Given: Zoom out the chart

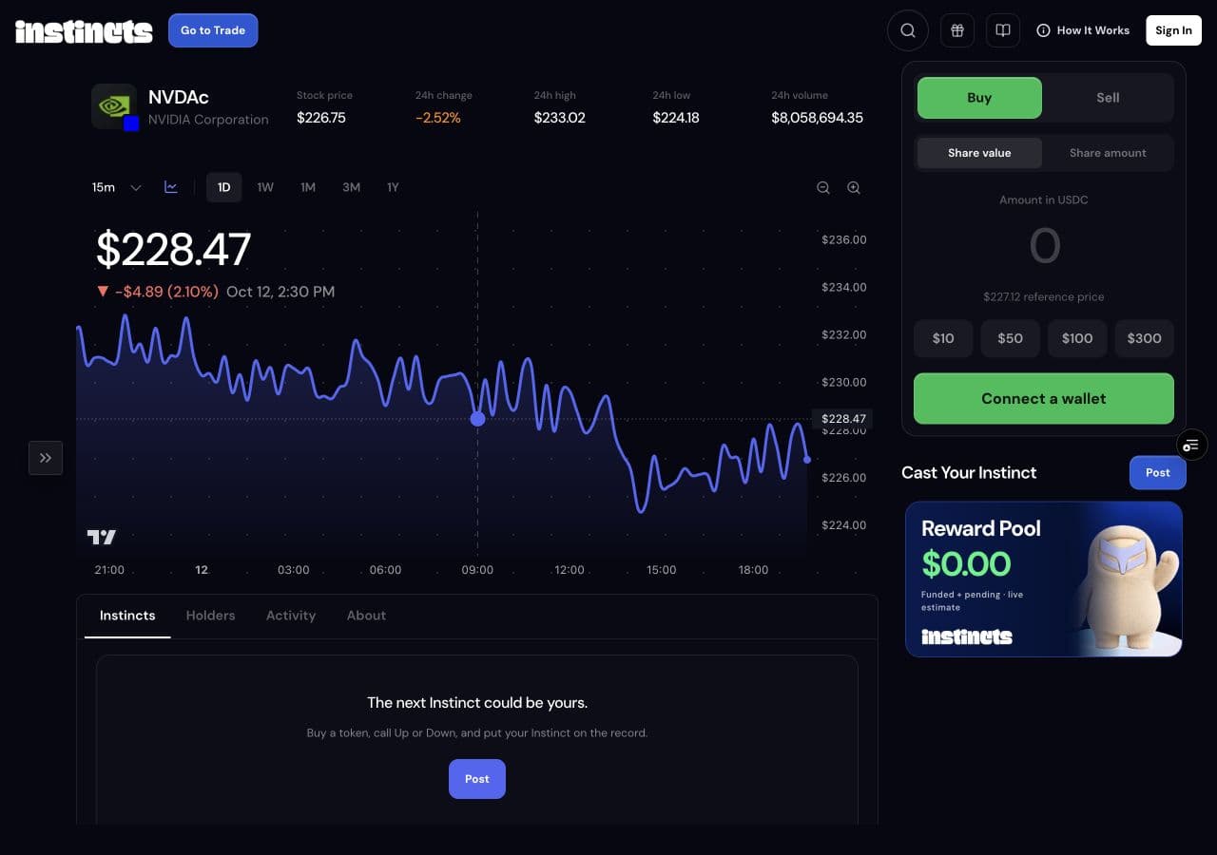Looking at the screenshot, I should point(823,188).
